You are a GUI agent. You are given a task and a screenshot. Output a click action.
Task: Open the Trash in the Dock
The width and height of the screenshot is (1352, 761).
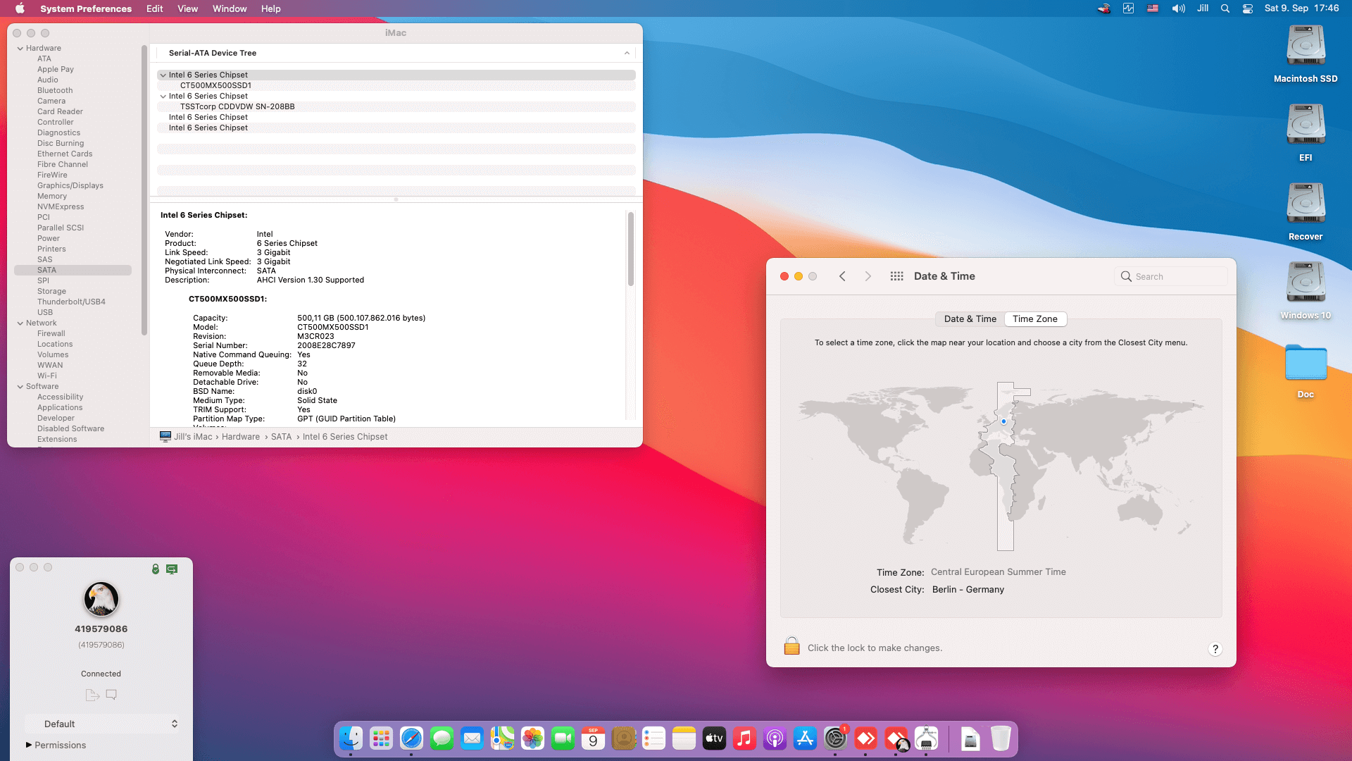(1001, 738)
